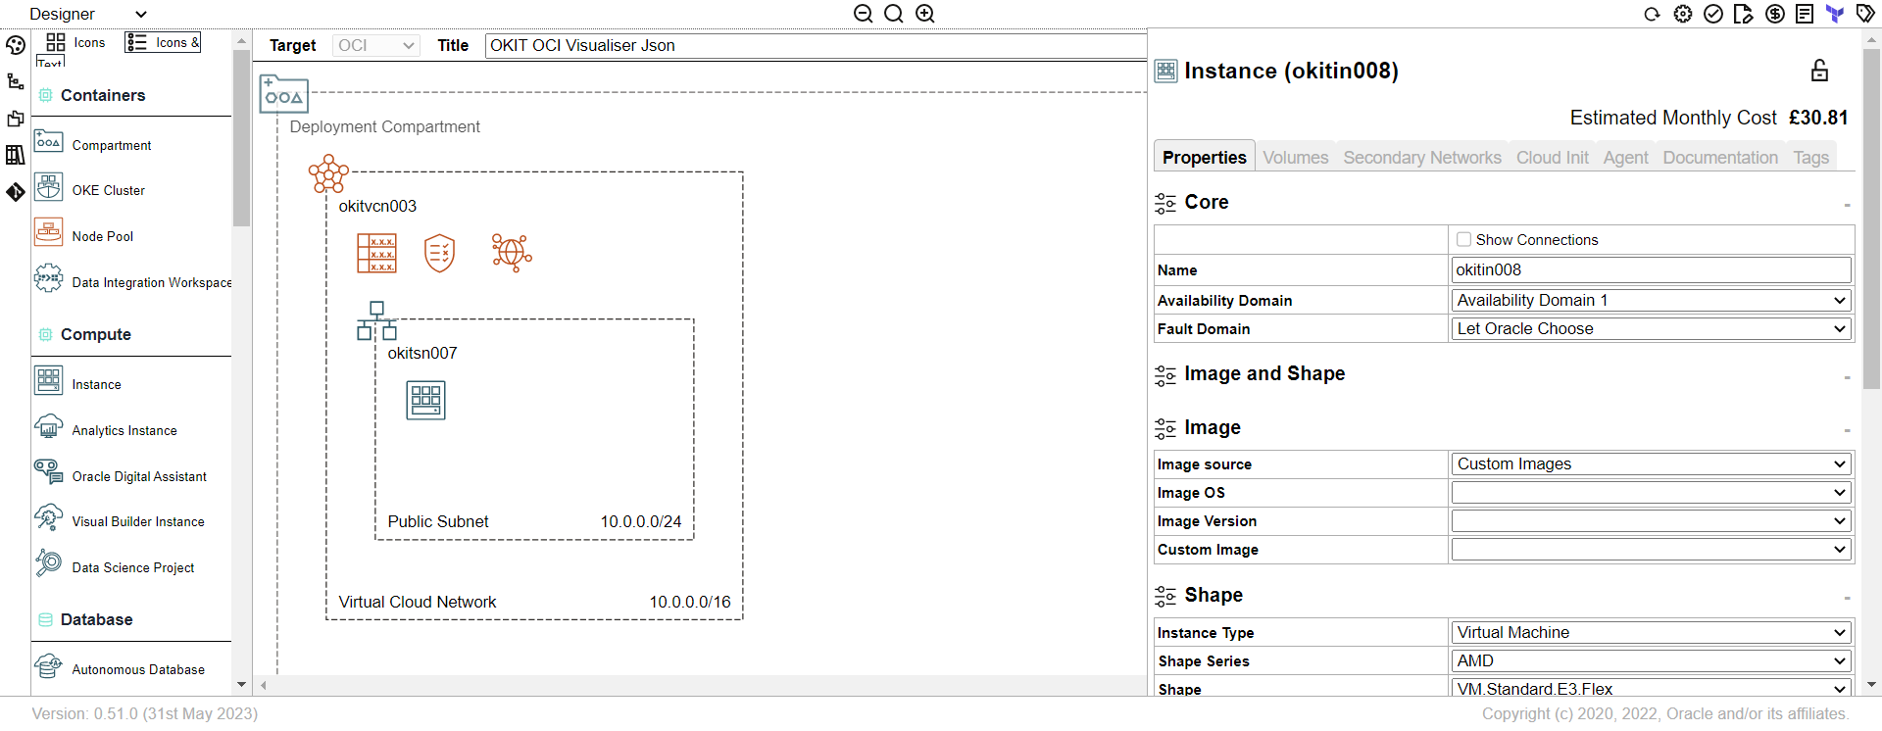Click the internet gateway globe icon

coord(512,253)
